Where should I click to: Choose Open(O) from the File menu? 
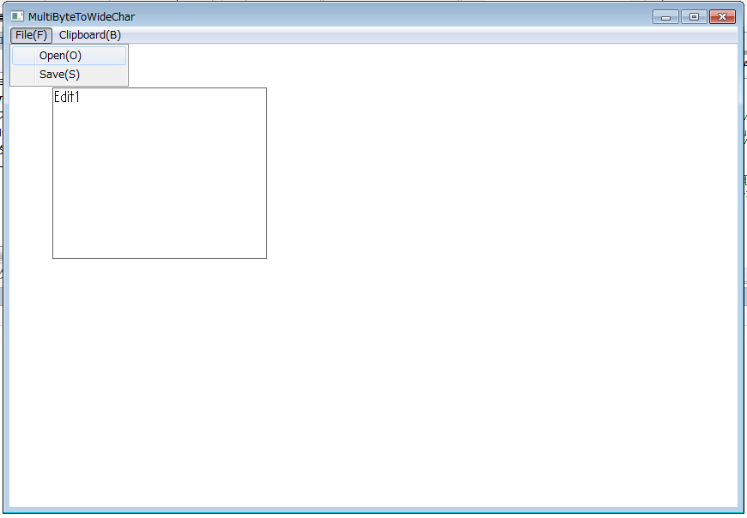coord(69,56)
